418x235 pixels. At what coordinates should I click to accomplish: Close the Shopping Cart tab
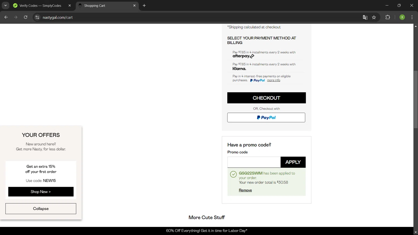coord(134,6)
